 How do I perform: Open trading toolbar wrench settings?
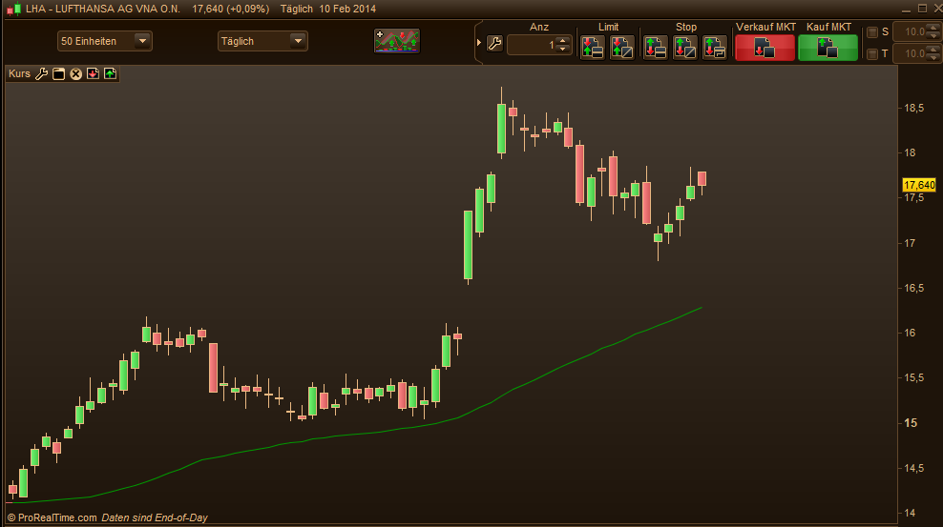point(494,43)
